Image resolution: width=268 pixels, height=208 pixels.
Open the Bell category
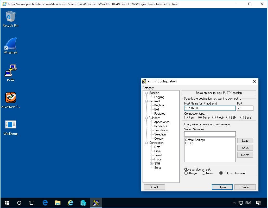156,109
